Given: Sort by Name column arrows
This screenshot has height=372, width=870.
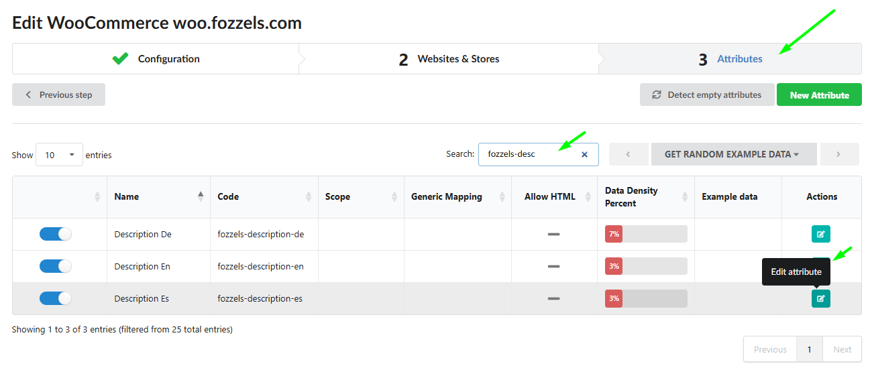Looking at the screenshot, I should (x=201, y=196).
